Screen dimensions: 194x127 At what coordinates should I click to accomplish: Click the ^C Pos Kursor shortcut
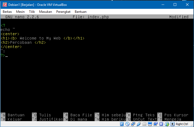point(173,115)
